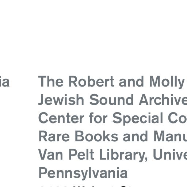Click the word "Center" in the third line
This screenshot has height=187, width=187.
(61, 118)
